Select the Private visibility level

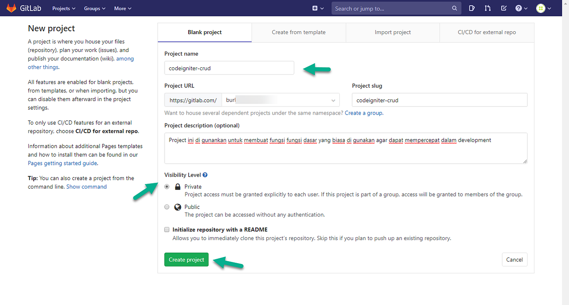tap(167, 186)
